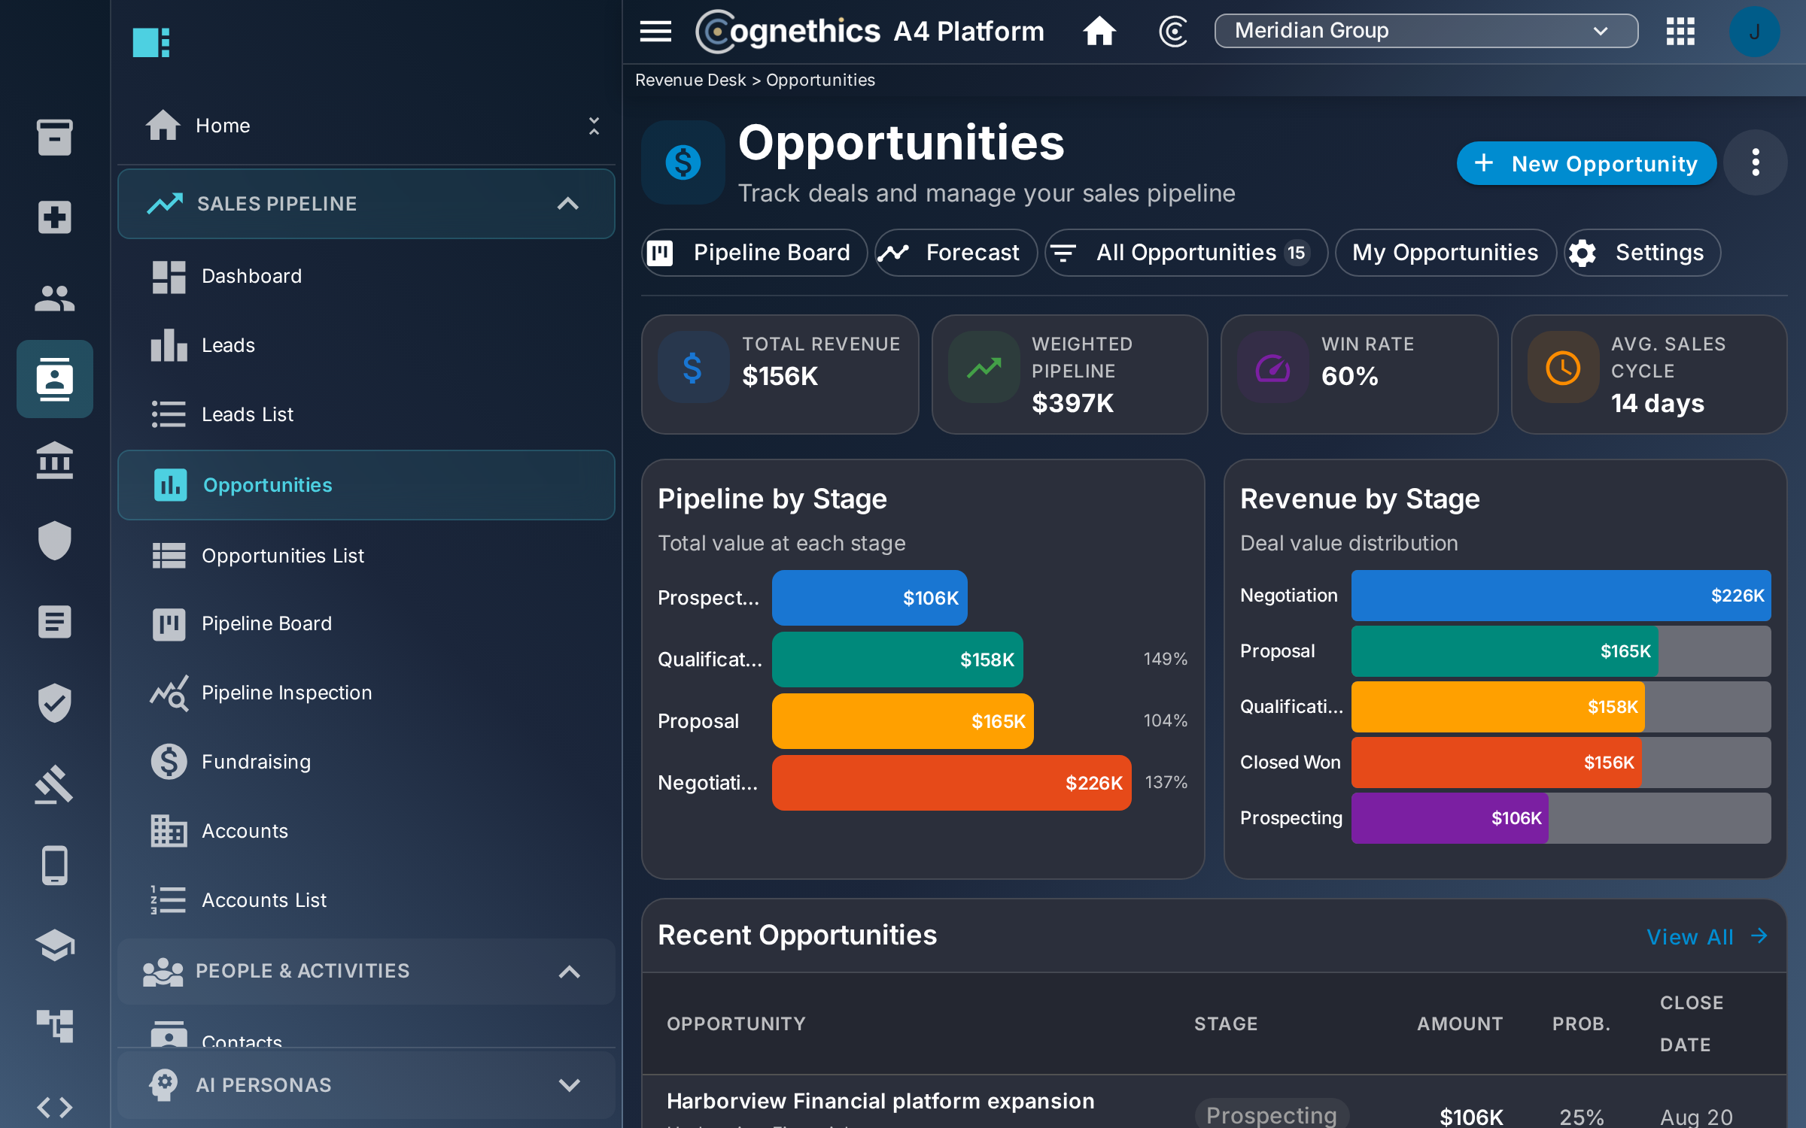Open Dashboard in the sidebar
This screenshot has height=1128, width=1806.
point(366,276)
